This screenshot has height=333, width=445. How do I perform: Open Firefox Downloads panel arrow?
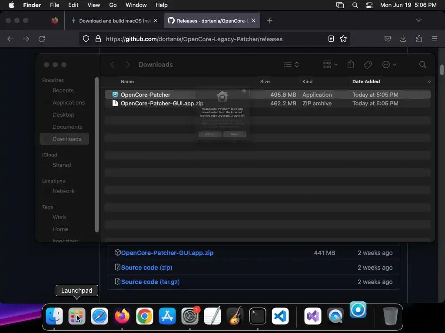pos(403,39)
